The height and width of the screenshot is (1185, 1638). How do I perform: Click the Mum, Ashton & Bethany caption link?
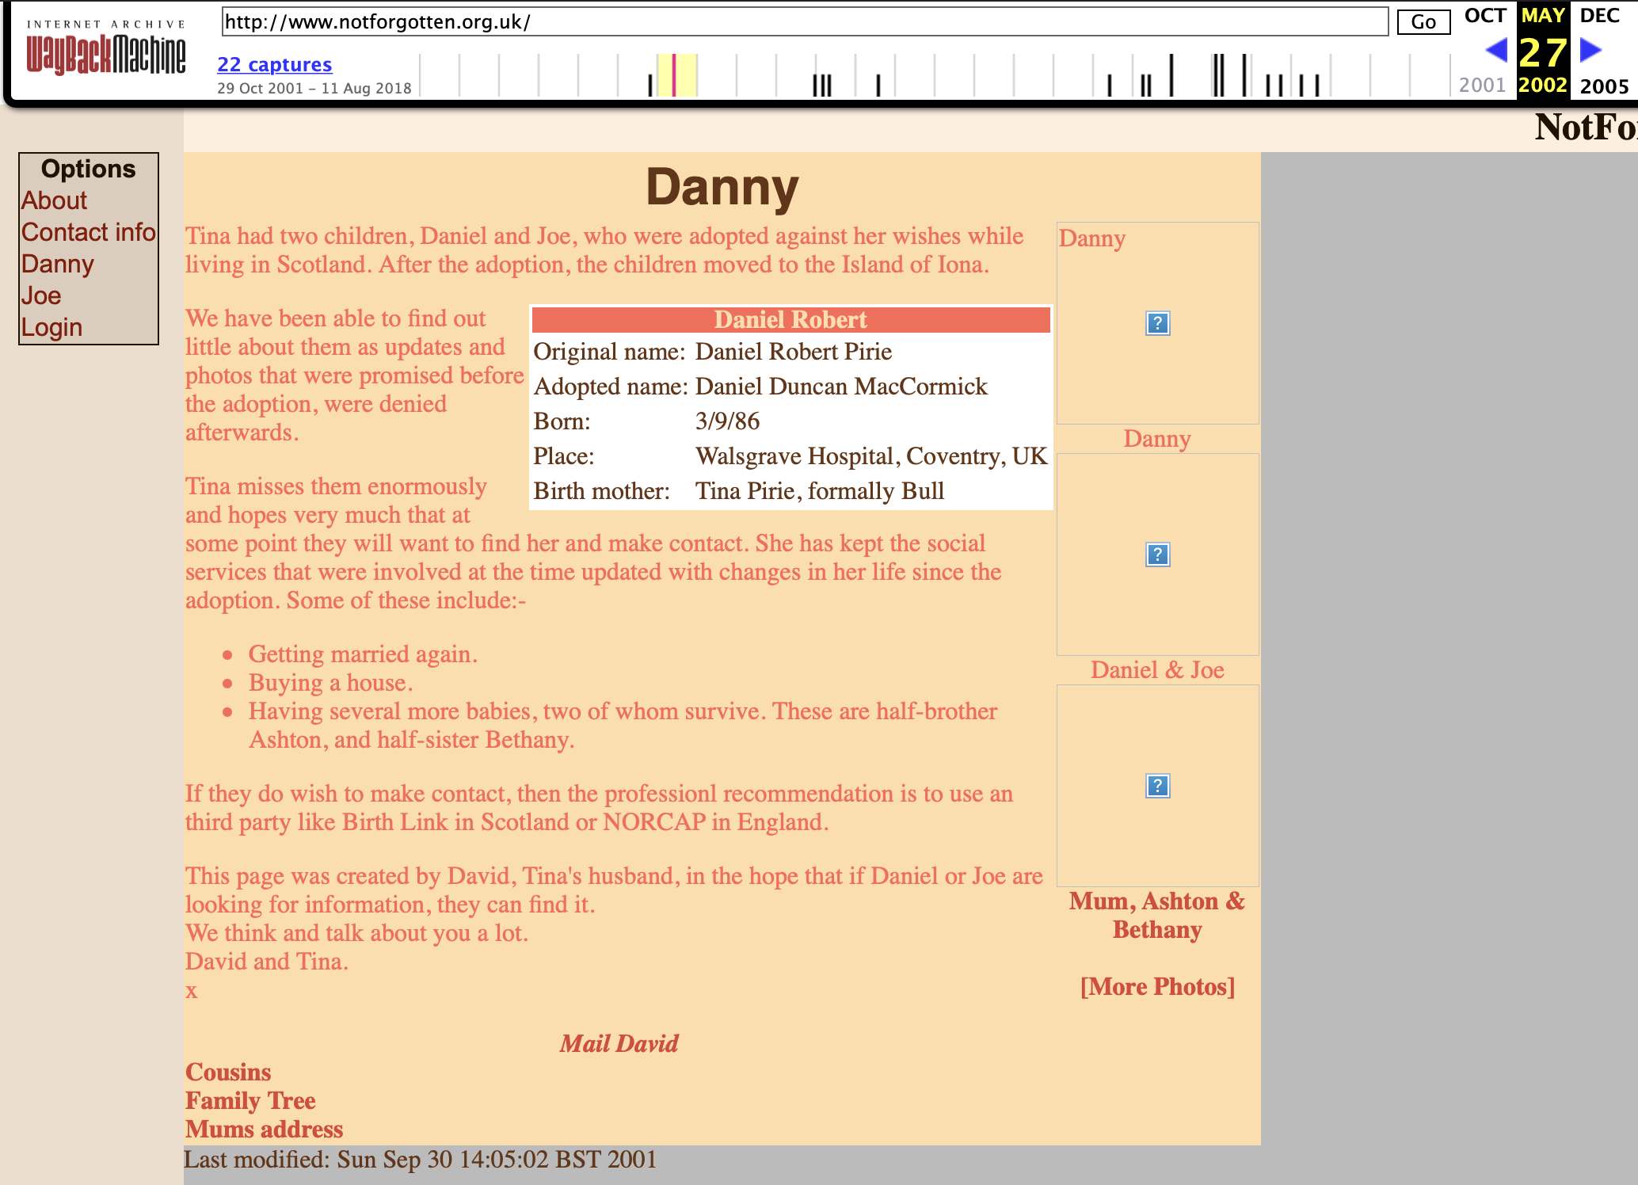[1157, 915]
